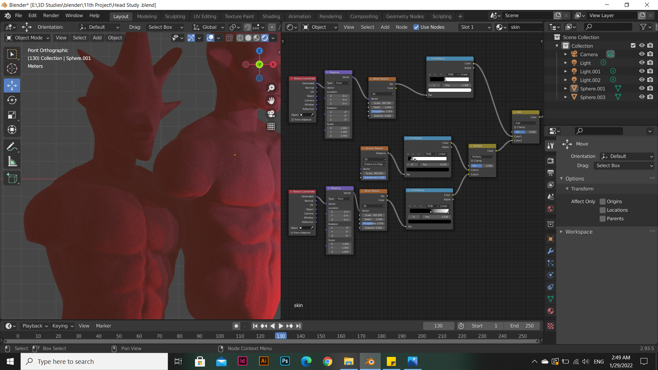Enable Affect Only Origins checkbox
658x370 pixels.
[602, 201]
